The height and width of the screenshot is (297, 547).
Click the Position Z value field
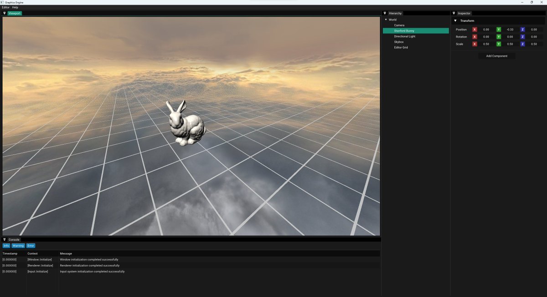534,30
